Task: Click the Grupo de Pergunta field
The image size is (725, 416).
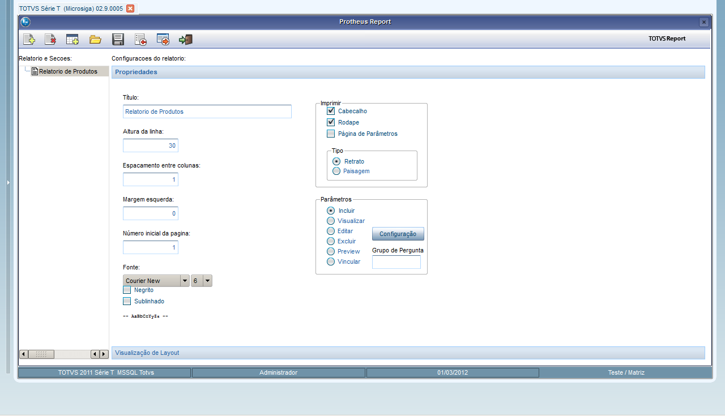Action: tap(396, 262)
